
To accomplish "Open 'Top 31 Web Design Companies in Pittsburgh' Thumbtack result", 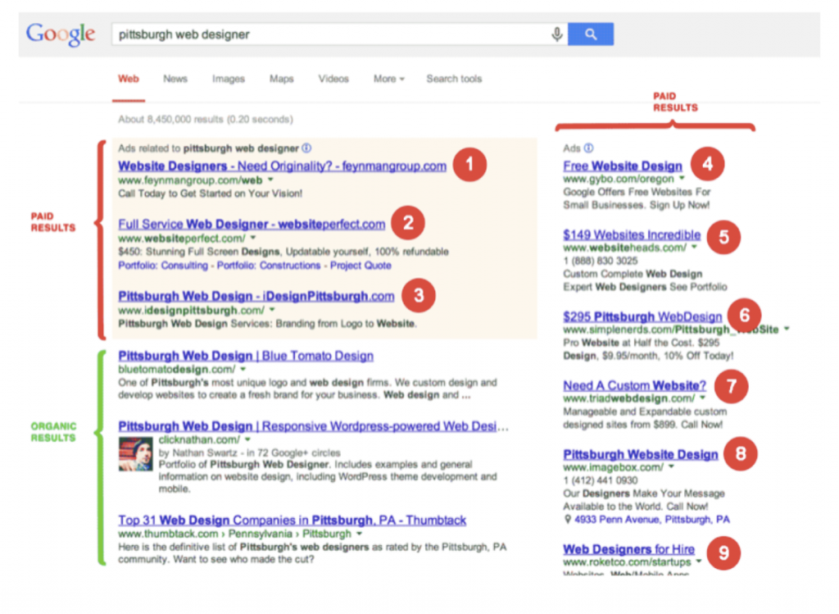I will 293,521.
